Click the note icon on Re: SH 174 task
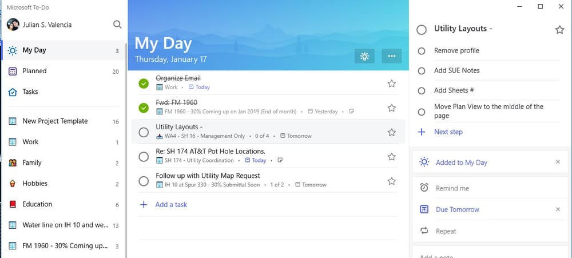572x258 pixels. point(280,160)
